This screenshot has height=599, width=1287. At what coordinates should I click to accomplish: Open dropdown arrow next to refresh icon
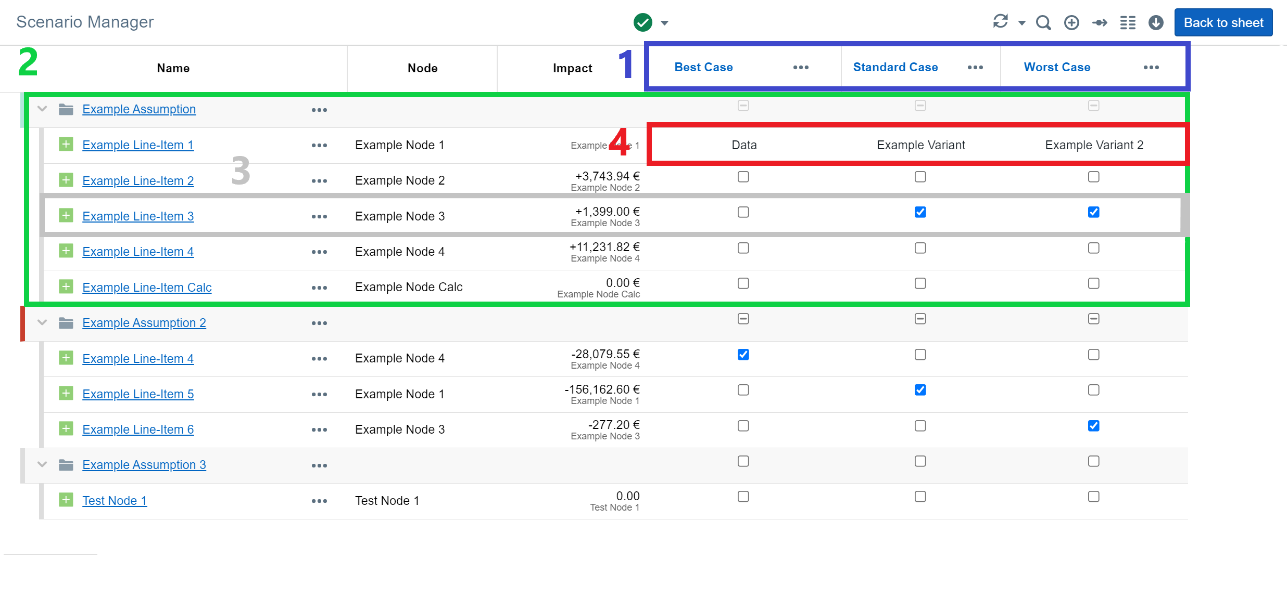click(1021, 23)
